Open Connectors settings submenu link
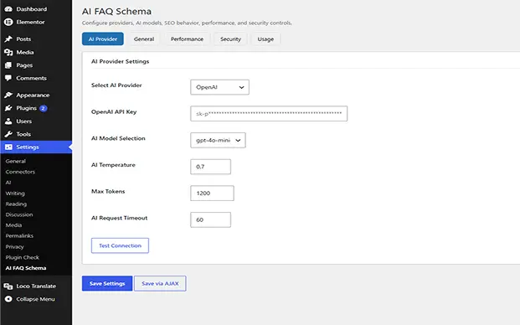Image resolution: width=520 pixels, height=325 pixels. click(20, 172)
